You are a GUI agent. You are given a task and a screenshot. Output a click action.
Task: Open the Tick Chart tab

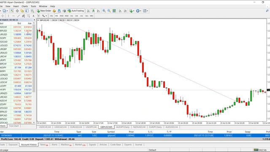pyautogui.click(x=14, y=126)
